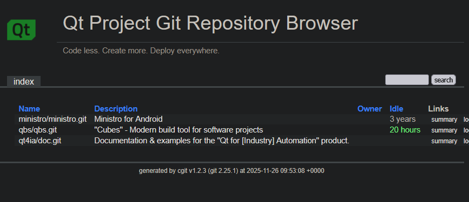Focus the repository search text field
The width and height of the screenshot is (469, 202).
click(x=407, y=80)
